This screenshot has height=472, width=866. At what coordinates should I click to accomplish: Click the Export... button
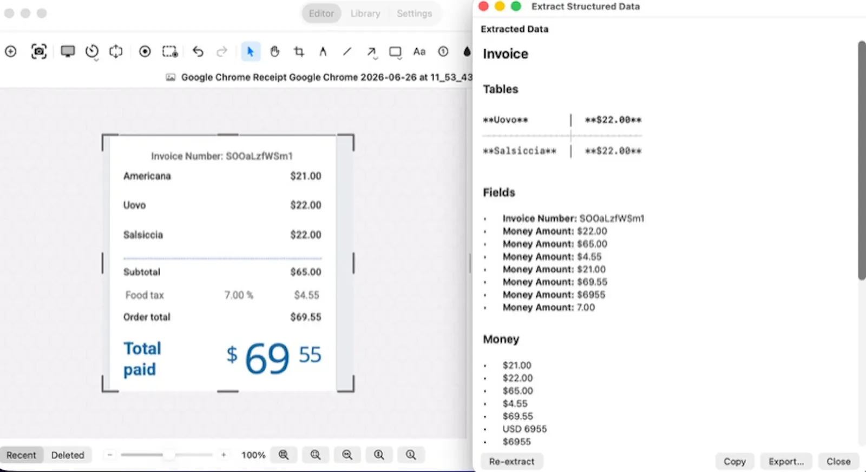(786, 462)
